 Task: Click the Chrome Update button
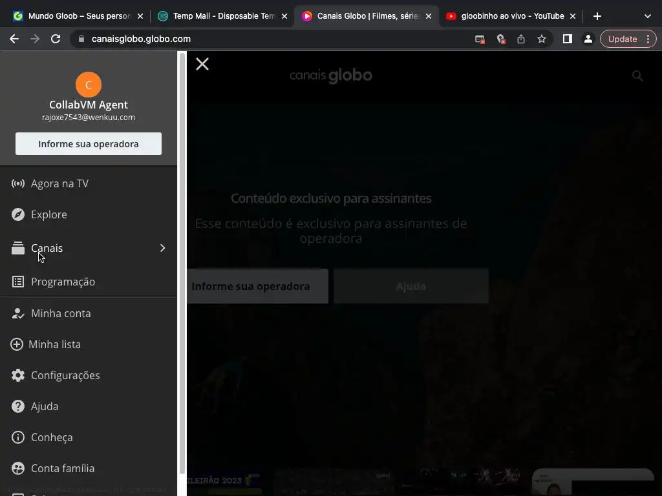(x=623, y=39)
